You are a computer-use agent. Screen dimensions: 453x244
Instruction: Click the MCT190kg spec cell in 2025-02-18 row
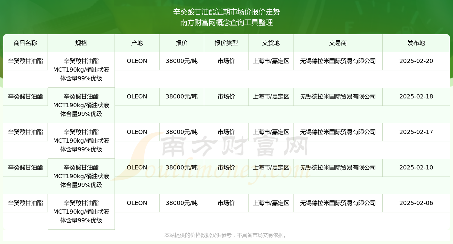(81, 105)
